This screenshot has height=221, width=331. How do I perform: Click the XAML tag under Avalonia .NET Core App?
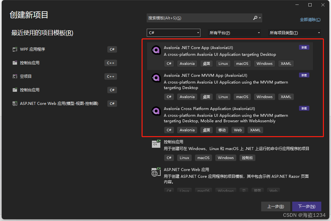(286, 64)
